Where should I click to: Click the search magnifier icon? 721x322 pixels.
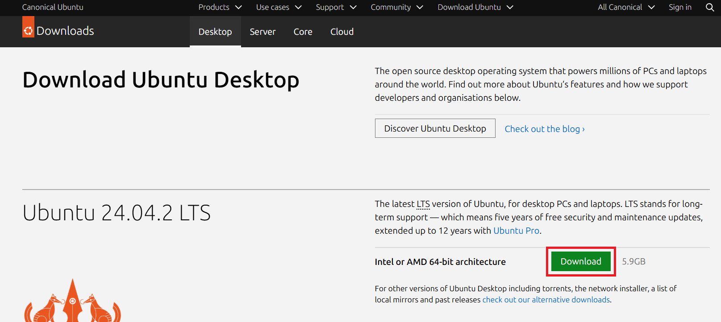click(709, 7)
